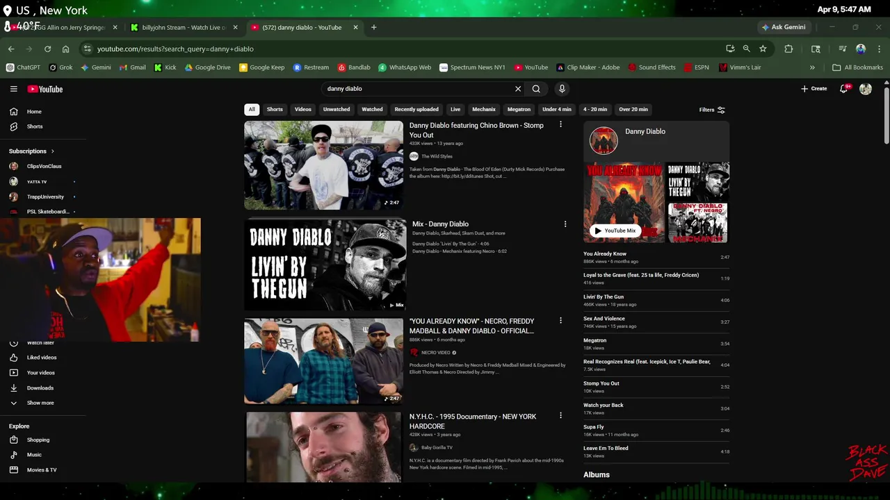Open the Stomp You Out video thumbnail
The height and width of the screenshot is (500, 890).
(323, 165)
